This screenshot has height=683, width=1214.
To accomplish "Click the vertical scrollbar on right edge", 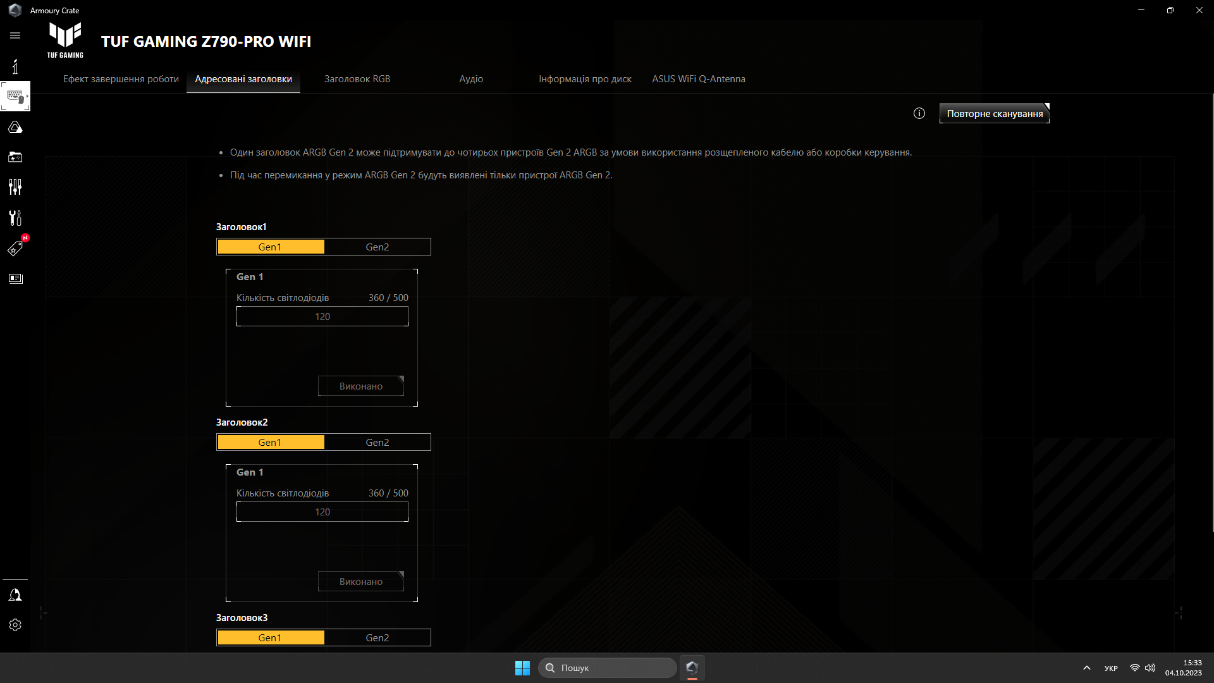I will [1212, 313].
